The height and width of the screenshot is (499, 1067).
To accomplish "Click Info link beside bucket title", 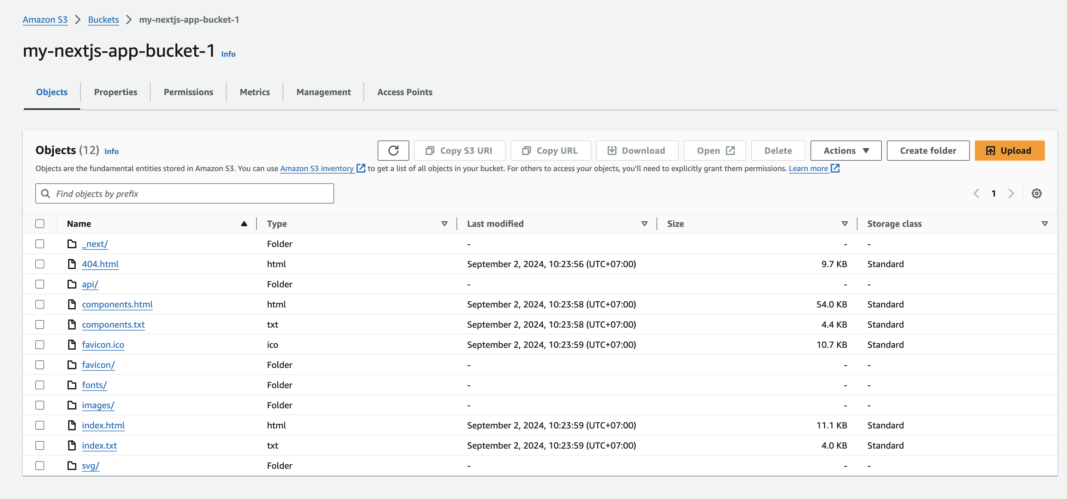I will pos(228,54).
